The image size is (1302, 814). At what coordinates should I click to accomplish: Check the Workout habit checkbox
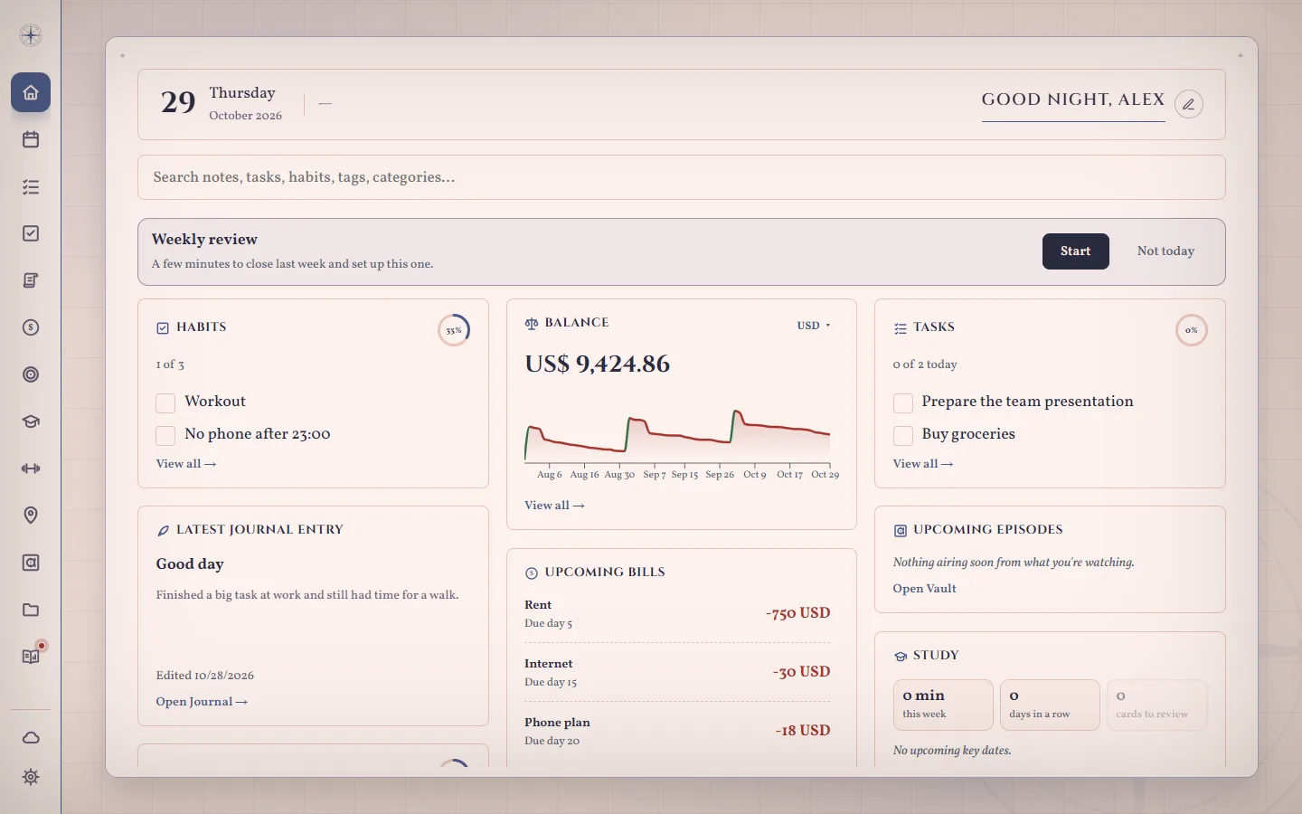pos(165,402)
